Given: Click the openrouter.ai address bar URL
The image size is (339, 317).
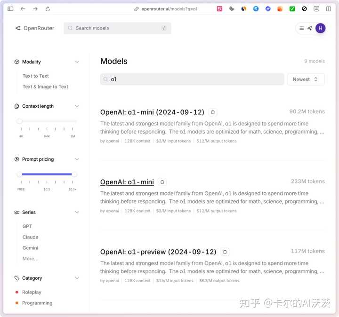Looking at the screenshot, I should (169, 9).
